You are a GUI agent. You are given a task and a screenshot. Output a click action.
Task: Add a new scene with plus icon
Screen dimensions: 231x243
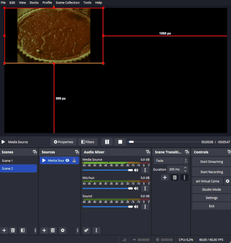4,230
